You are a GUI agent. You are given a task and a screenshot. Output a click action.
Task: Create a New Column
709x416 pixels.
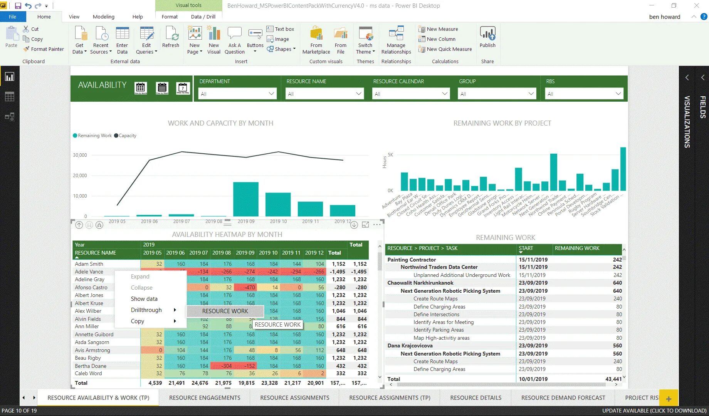pyautogui.click(x=437, y=39)
